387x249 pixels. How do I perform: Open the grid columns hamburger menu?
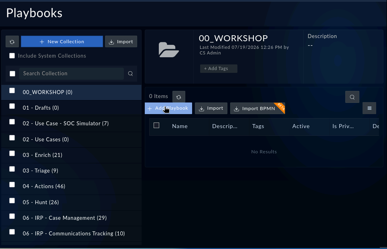coord(369,108)
